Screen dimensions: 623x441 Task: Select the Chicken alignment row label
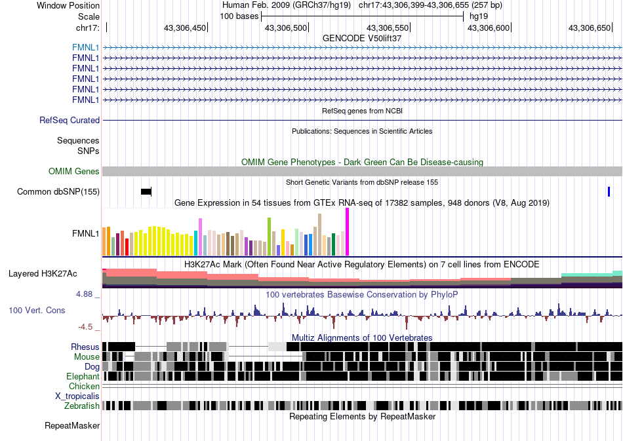click(x=84, y=386)
